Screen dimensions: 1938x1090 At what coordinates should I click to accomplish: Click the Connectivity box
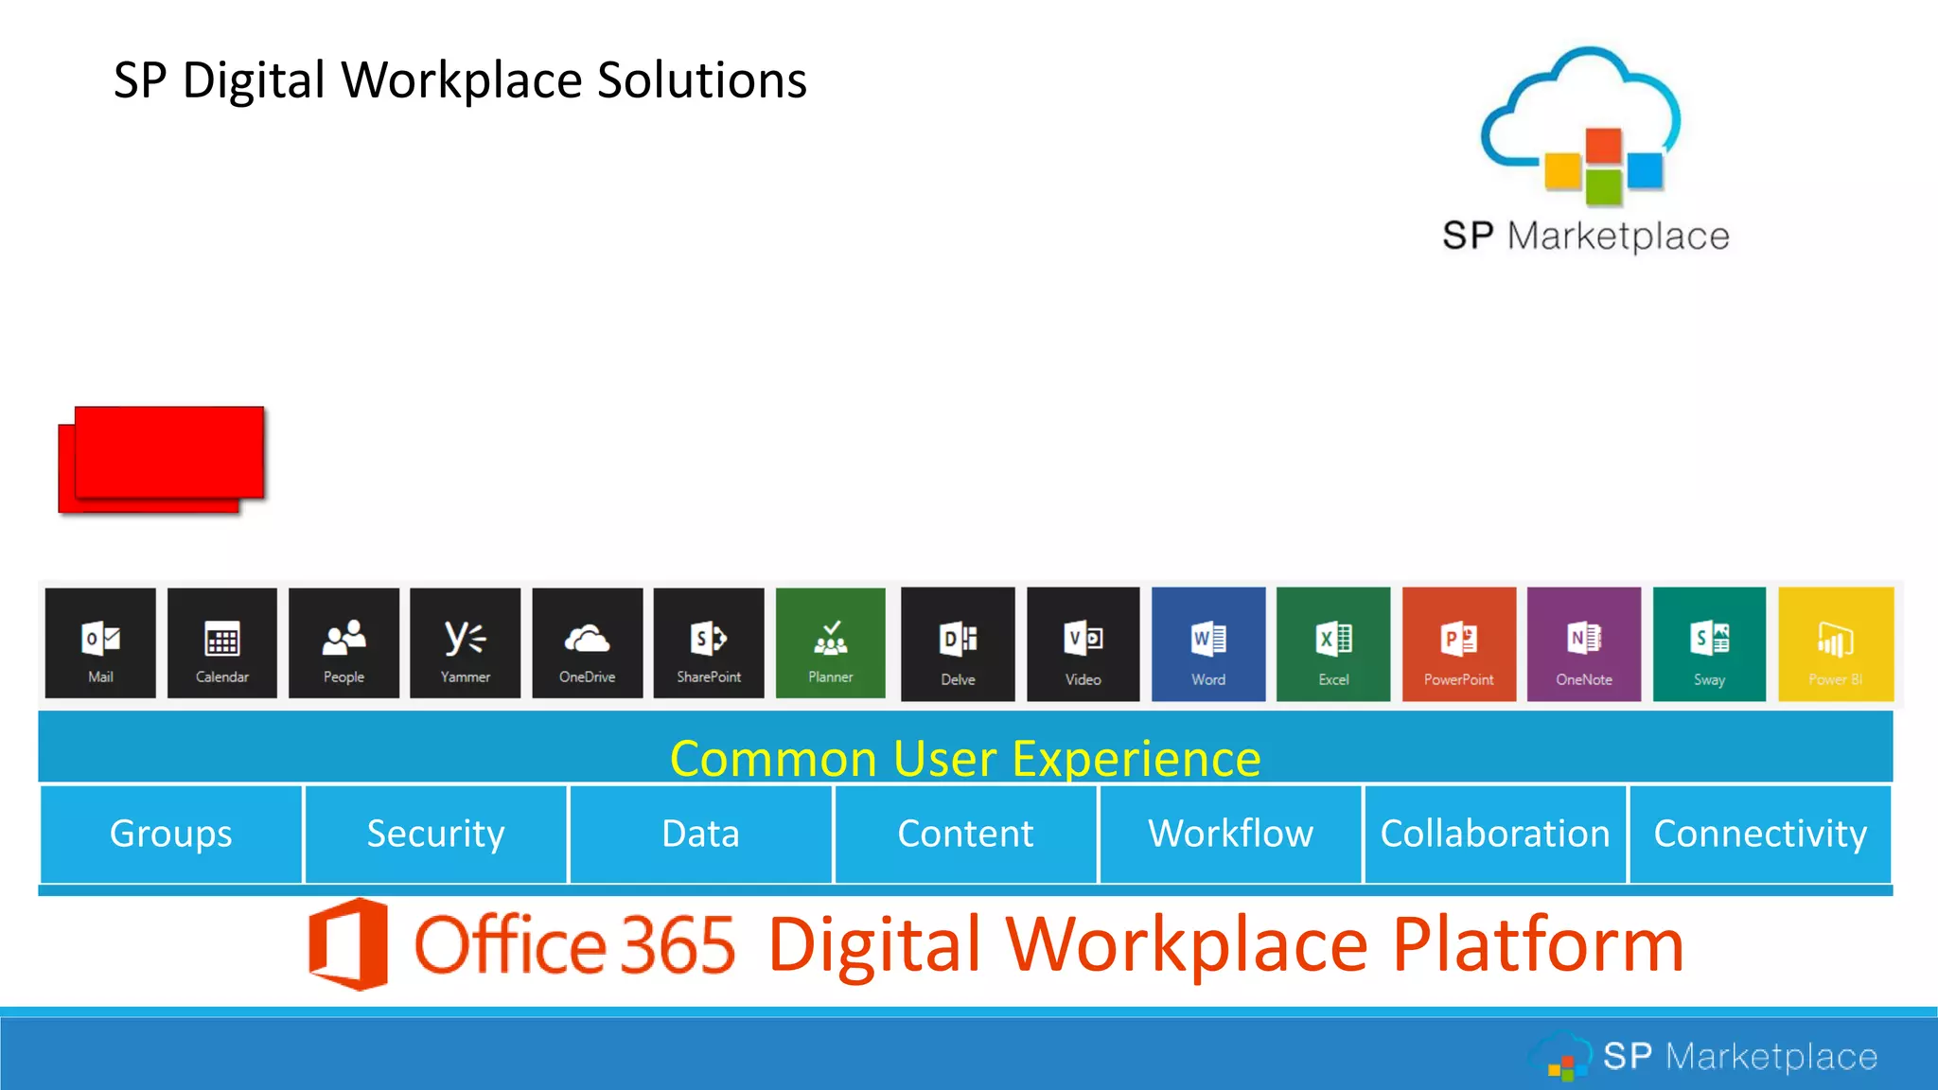pyautogui.click(x=1761, y=834)
